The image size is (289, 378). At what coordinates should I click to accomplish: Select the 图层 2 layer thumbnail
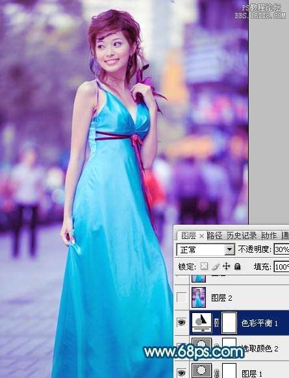click(x=199, y=297)
